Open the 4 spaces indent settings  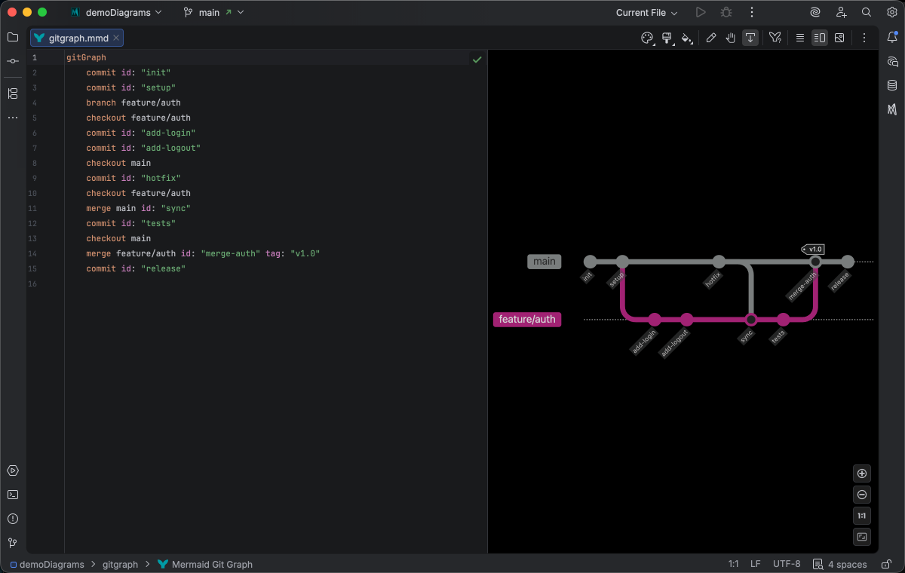839,564
